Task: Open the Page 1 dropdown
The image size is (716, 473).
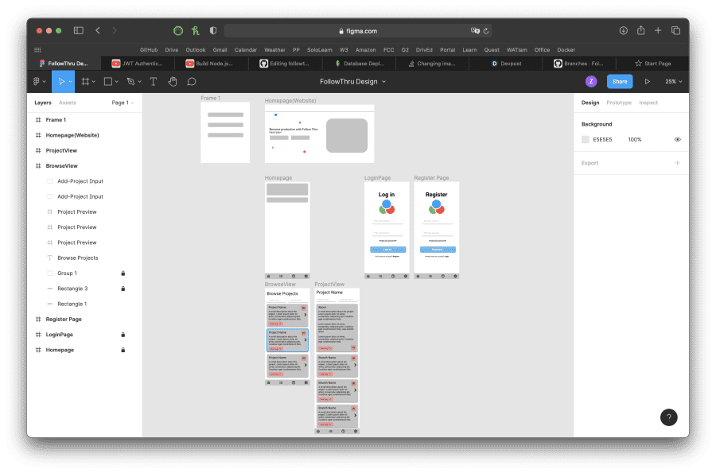Action: [x=123, y=103]
